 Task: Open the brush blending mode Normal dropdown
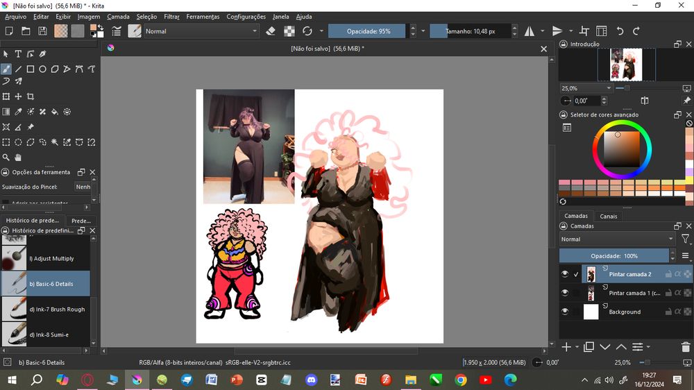pos(201,31)
